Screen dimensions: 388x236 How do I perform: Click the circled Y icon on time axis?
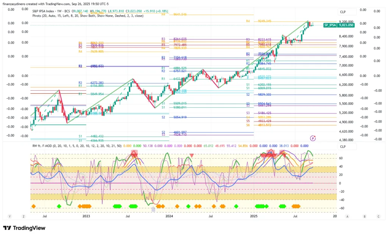tap(10, 216)
